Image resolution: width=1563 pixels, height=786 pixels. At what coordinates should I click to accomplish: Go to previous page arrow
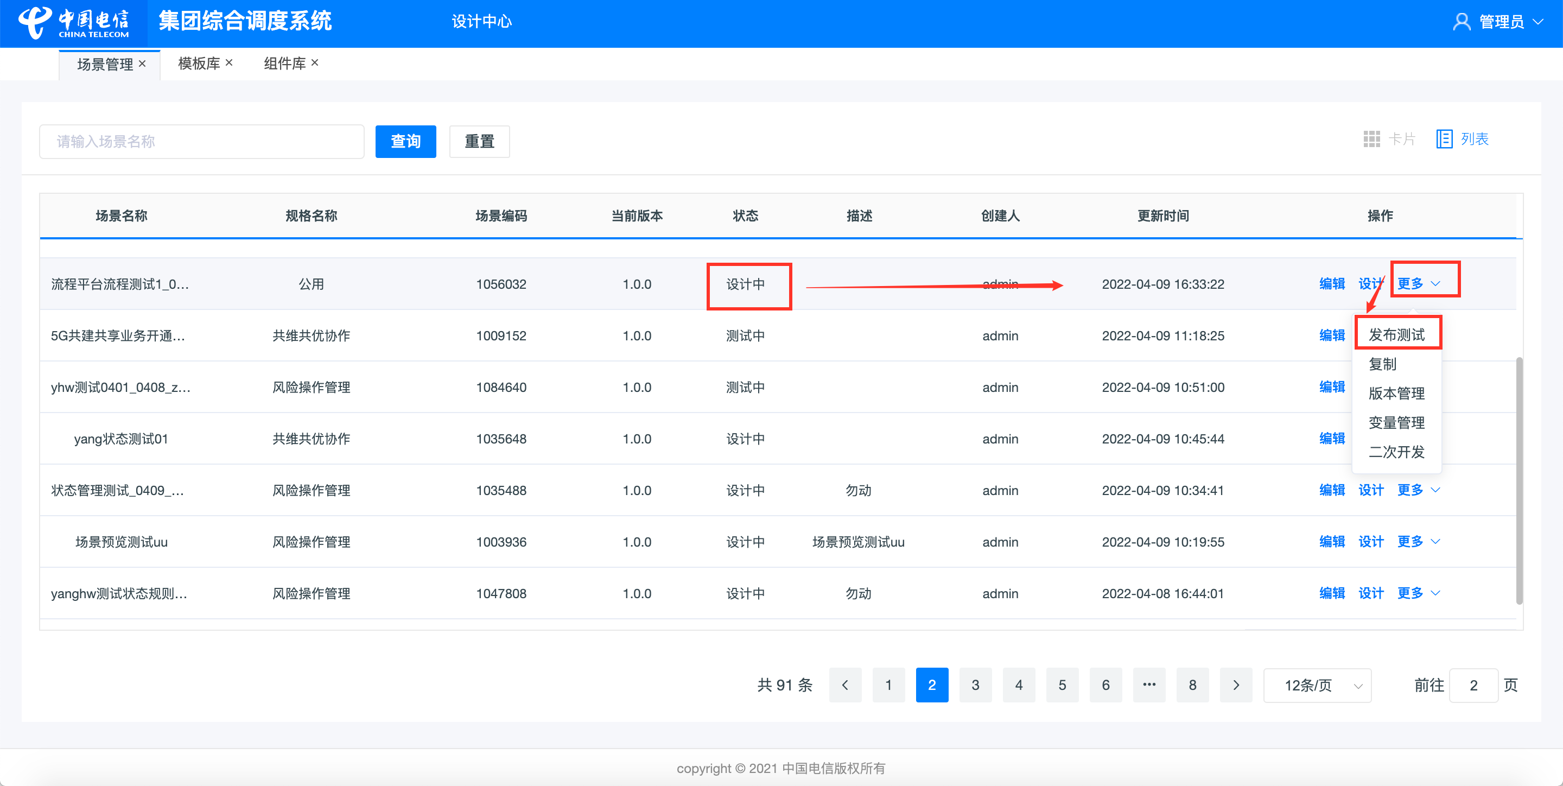[844, 685]
